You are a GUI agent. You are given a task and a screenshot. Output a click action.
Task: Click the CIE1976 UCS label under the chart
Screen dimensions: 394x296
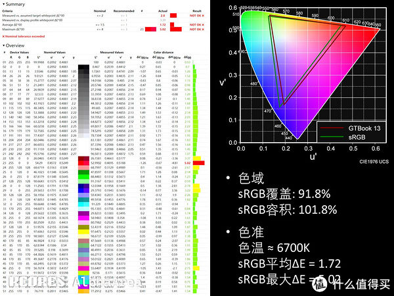point(373,161)
